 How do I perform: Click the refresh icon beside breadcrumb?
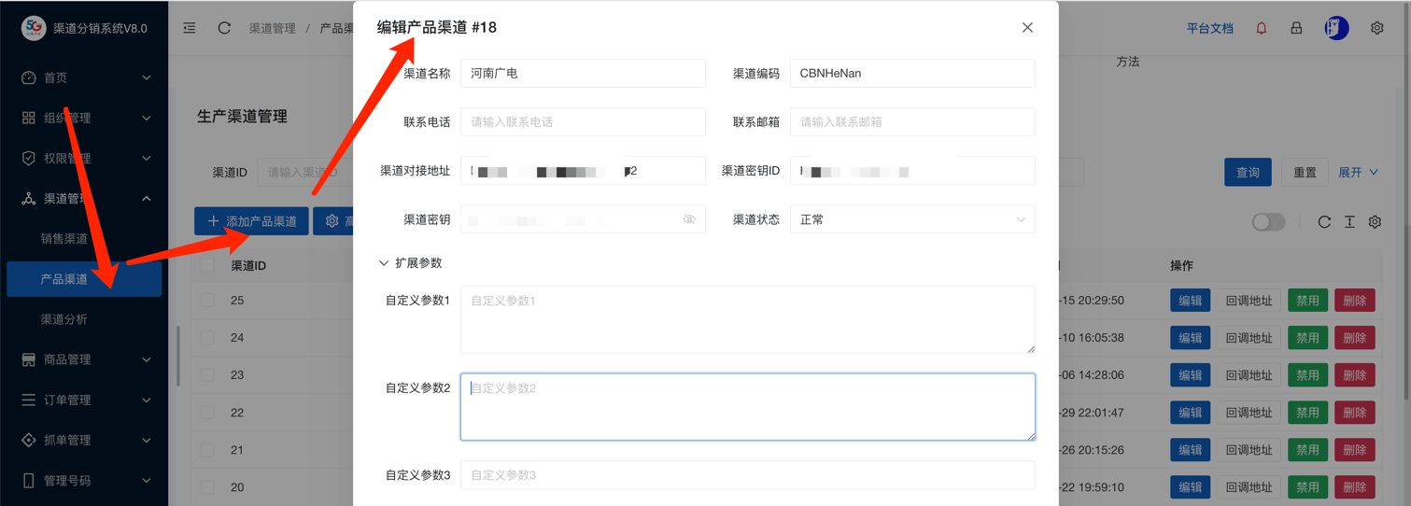pos(224,28)
